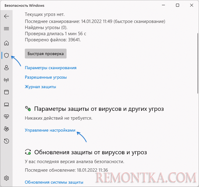199x187 pixels.
Task: Click the Безопасность Windows window title
Action: 25,6
